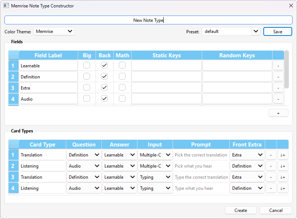Click the Prompt column header

(x=201, y=144)
